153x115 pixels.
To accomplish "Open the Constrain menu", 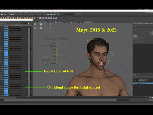I will [41, 9].
